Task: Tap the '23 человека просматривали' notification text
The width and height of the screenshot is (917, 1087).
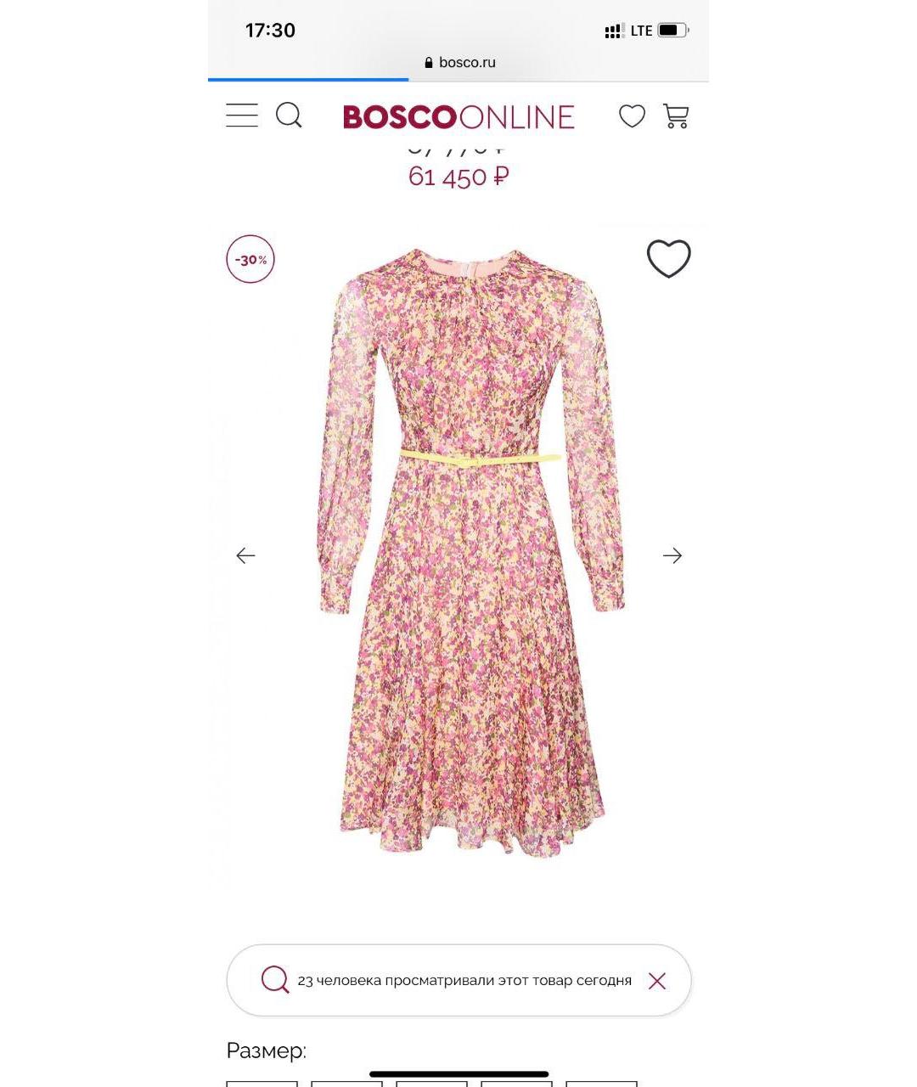Action: [x=464, y=980]
